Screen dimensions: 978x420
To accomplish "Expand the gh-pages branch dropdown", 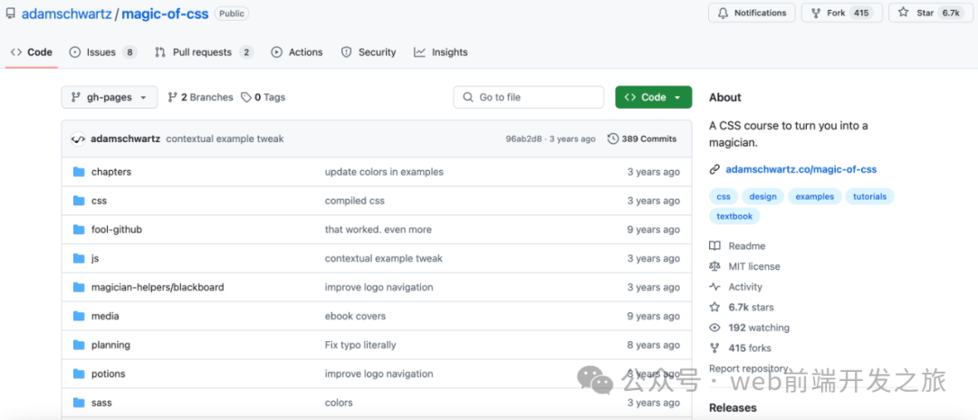I will 109,98.
